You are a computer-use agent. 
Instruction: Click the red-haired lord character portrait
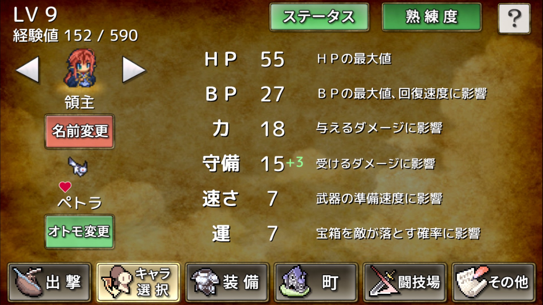coord(80,68)
